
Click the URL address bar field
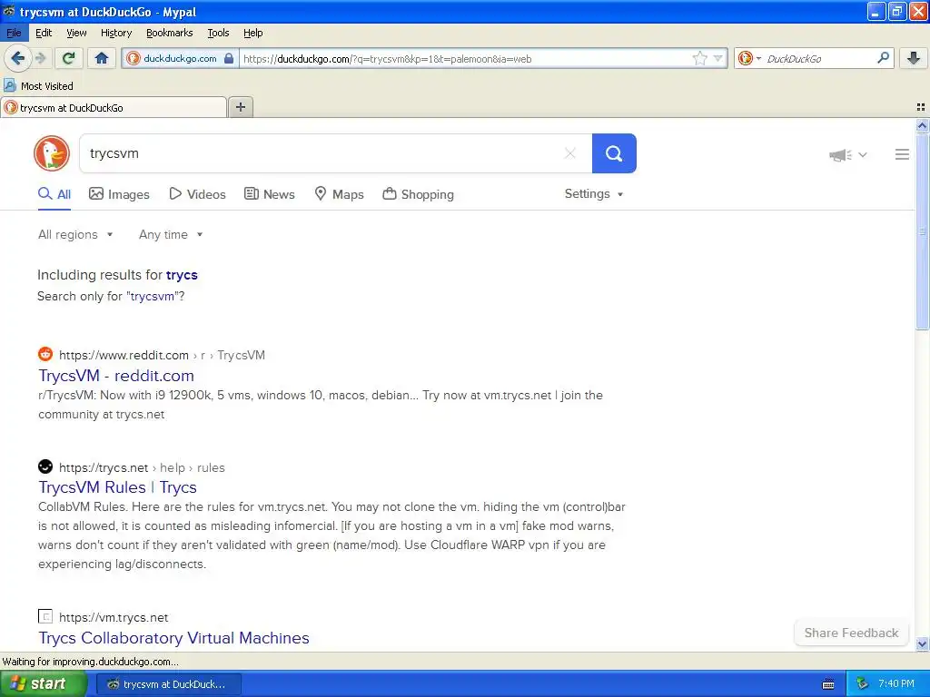(462, 58)
